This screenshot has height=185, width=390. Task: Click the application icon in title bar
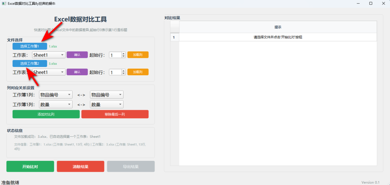(x=4, y=3)
